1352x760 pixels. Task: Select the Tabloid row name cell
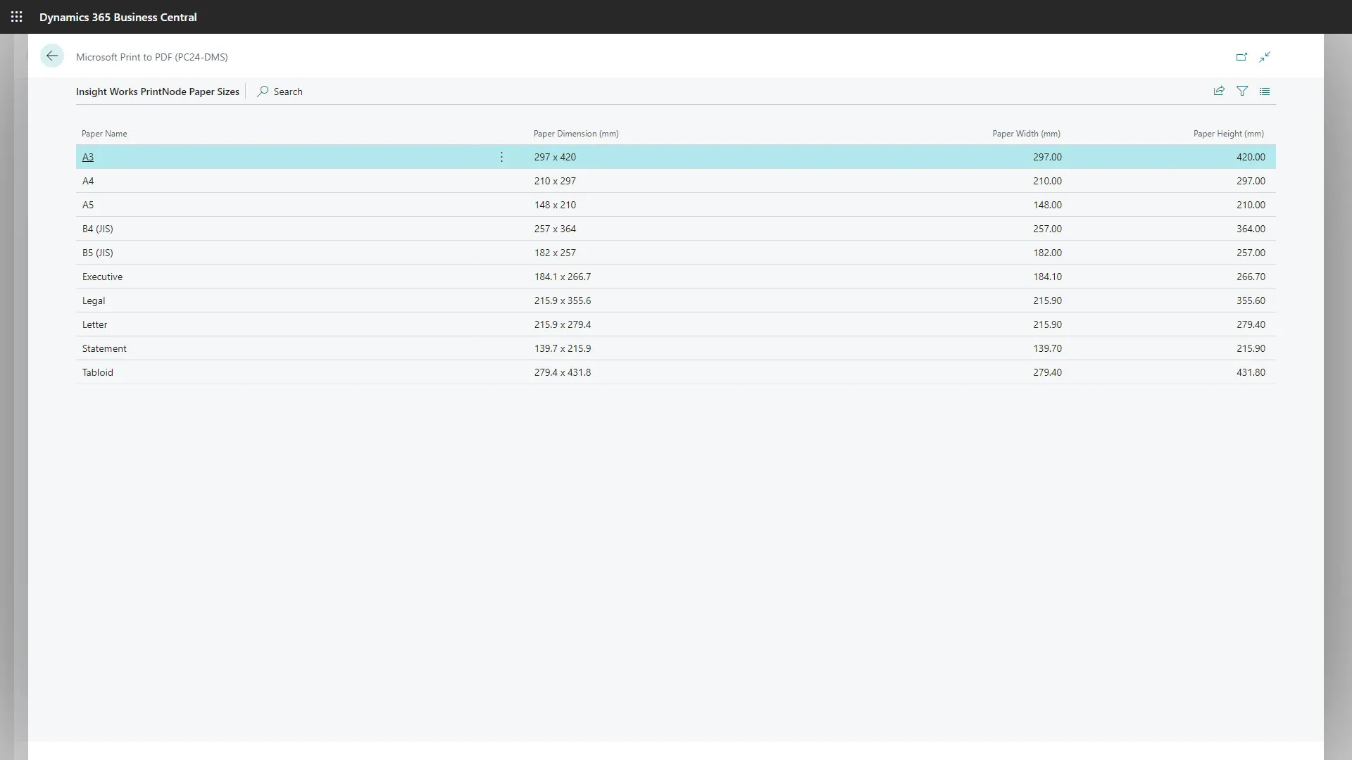point(98,372)
